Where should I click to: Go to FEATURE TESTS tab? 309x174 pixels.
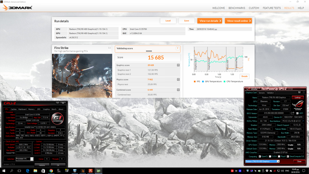[272, 8]
